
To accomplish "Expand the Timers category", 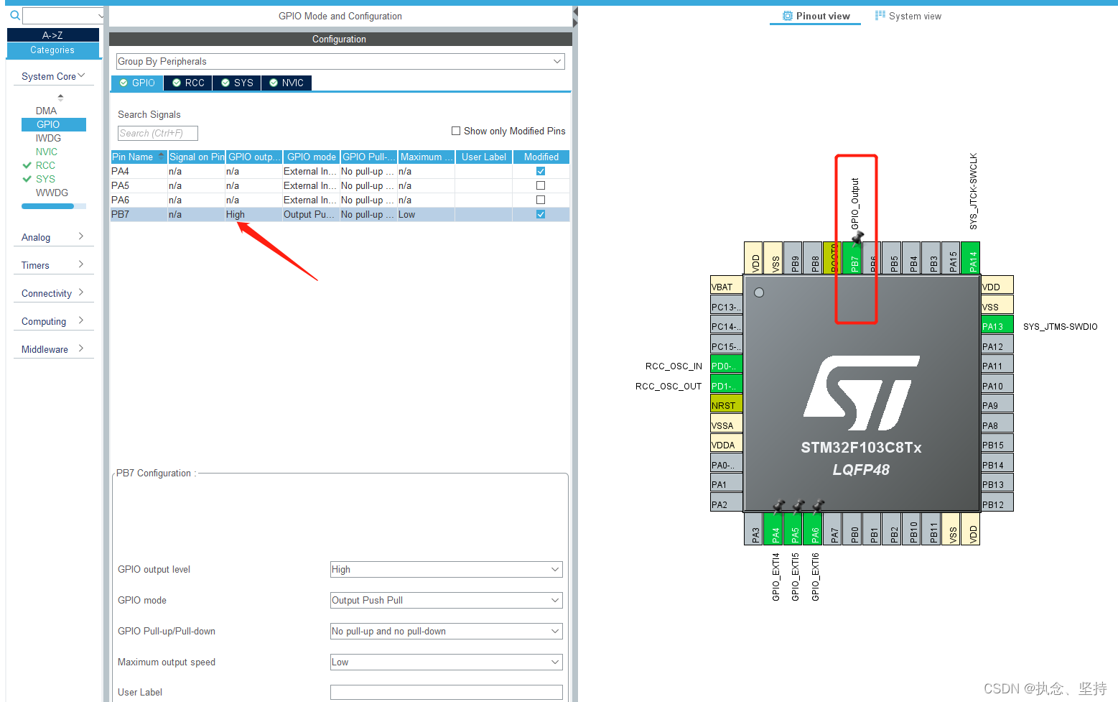I will tap(53, 265).
